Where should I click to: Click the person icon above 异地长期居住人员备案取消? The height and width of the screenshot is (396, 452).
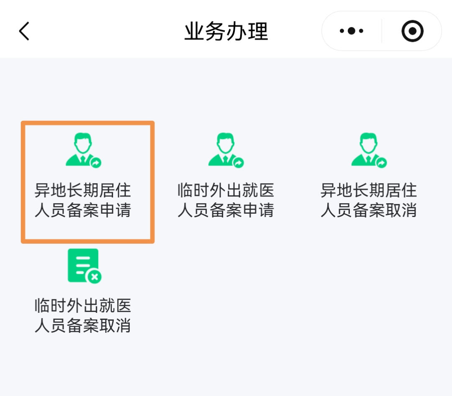point(368,148)
